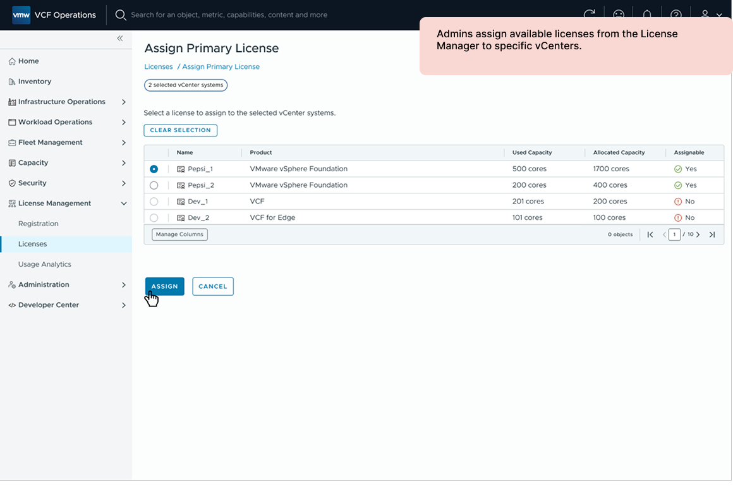
Task: Open the Inventory menu item
Action: point(66,82)
